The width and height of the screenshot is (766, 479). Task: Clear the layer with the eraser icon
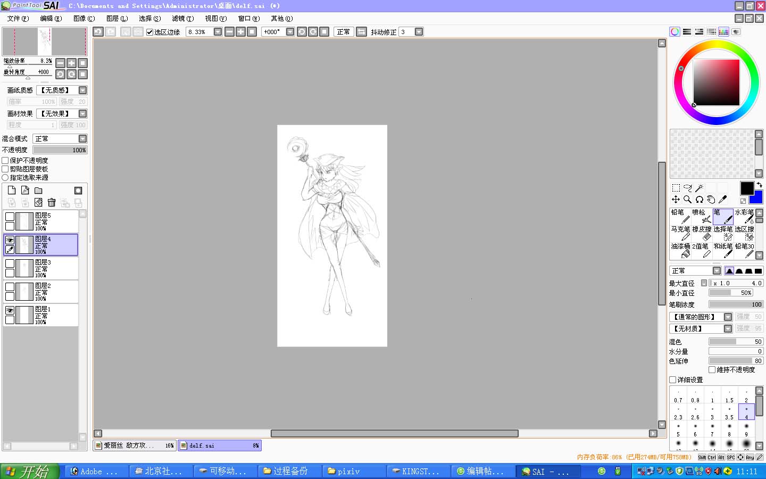pos(38,202)
